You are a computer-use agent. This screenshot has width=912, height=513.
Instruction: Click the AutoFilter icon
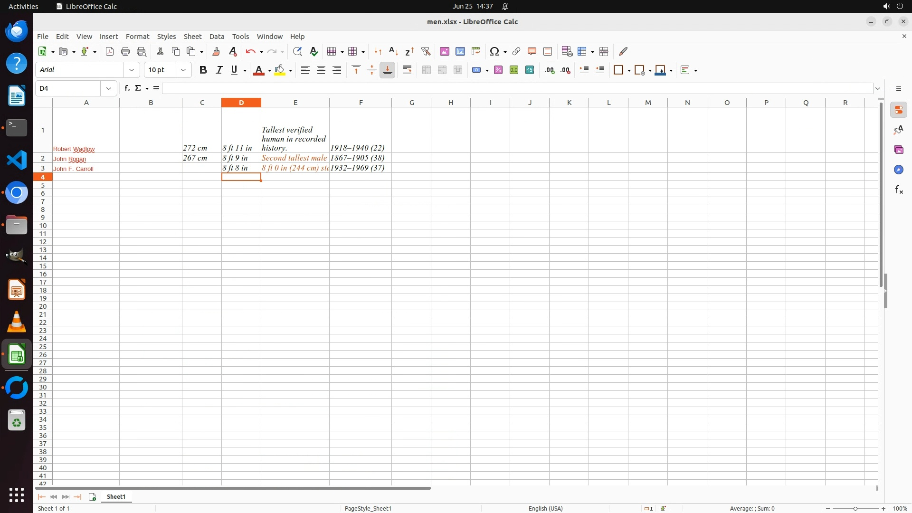pyautogui.click(x=426, y=51)
